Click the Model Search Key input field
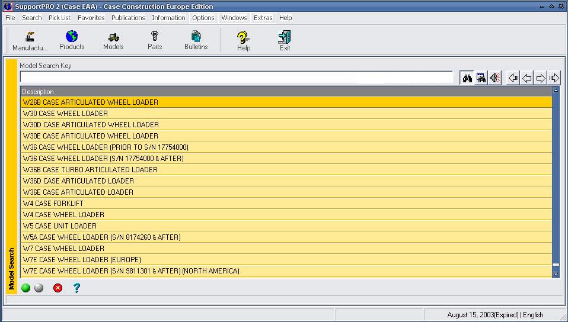The height and width of the screenshot is (322, 568). 237,77
